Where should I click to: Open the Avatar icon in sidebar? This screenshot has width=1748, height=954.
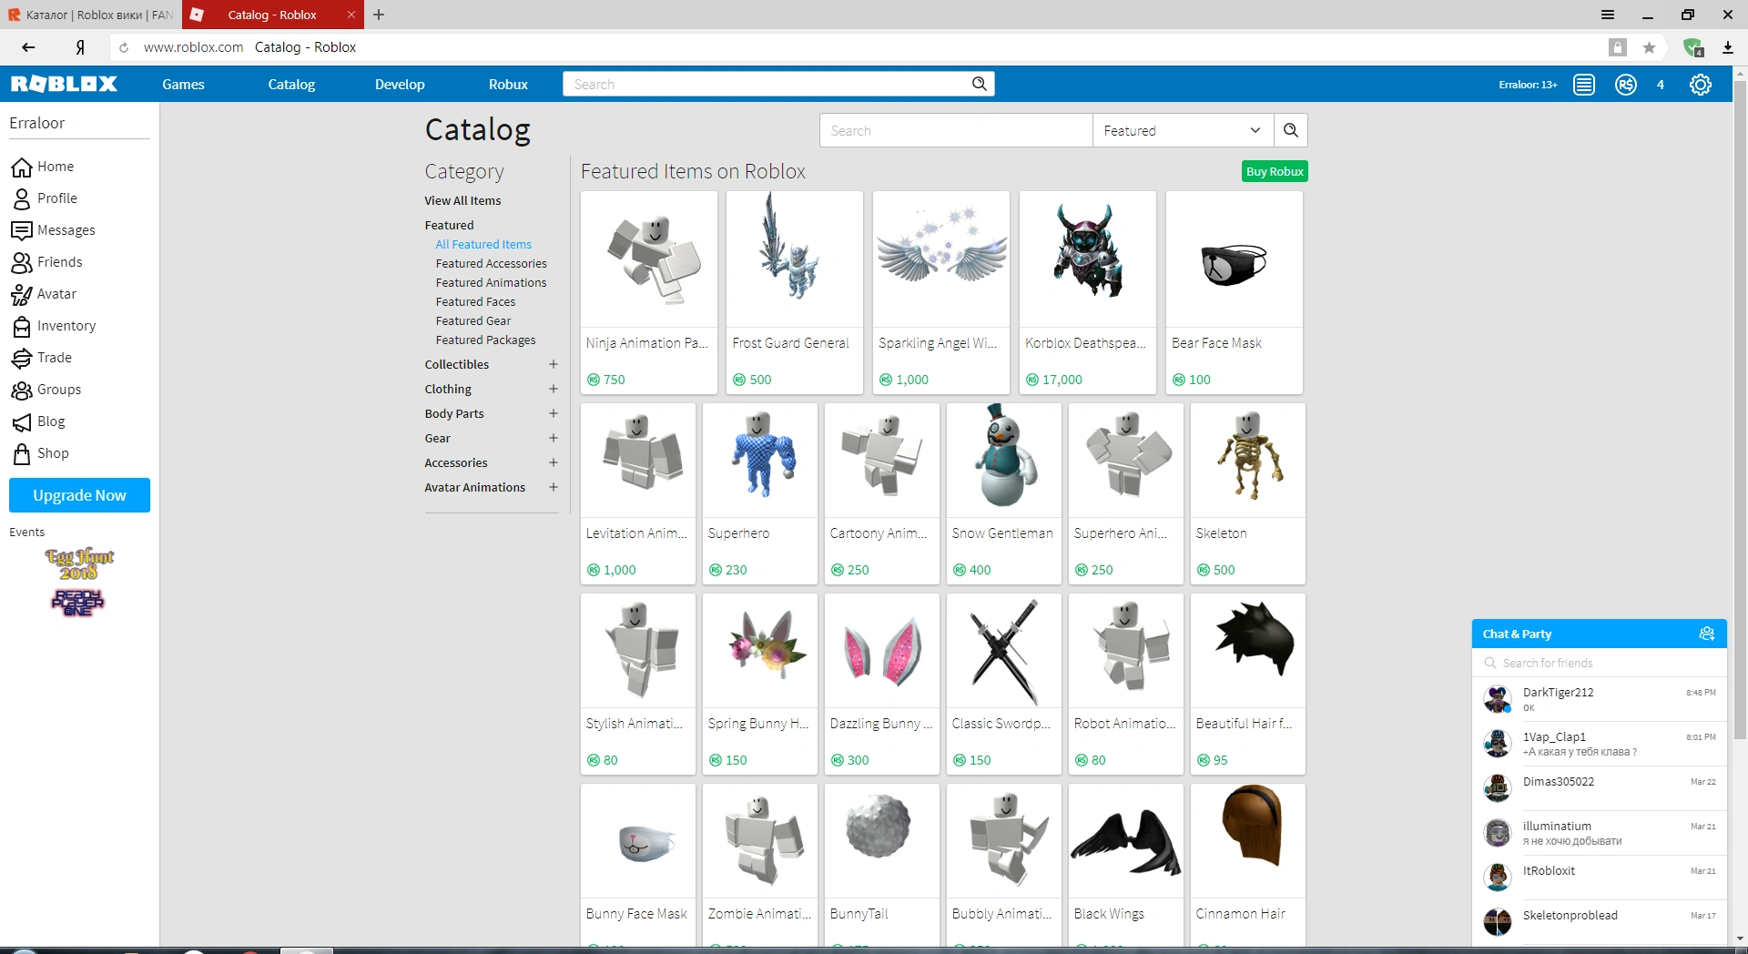22,294
